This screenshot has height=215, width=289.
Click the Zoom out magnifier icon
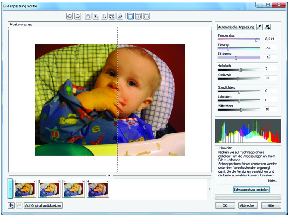pos(104,17)
